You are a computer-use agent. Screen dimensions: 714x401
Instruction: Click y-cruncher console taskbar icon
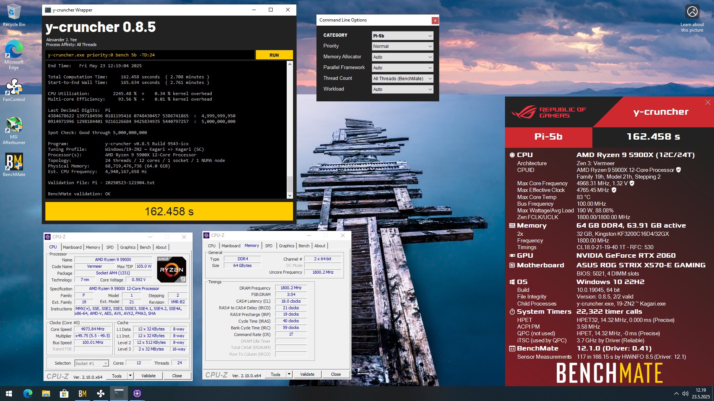(119, 394)
